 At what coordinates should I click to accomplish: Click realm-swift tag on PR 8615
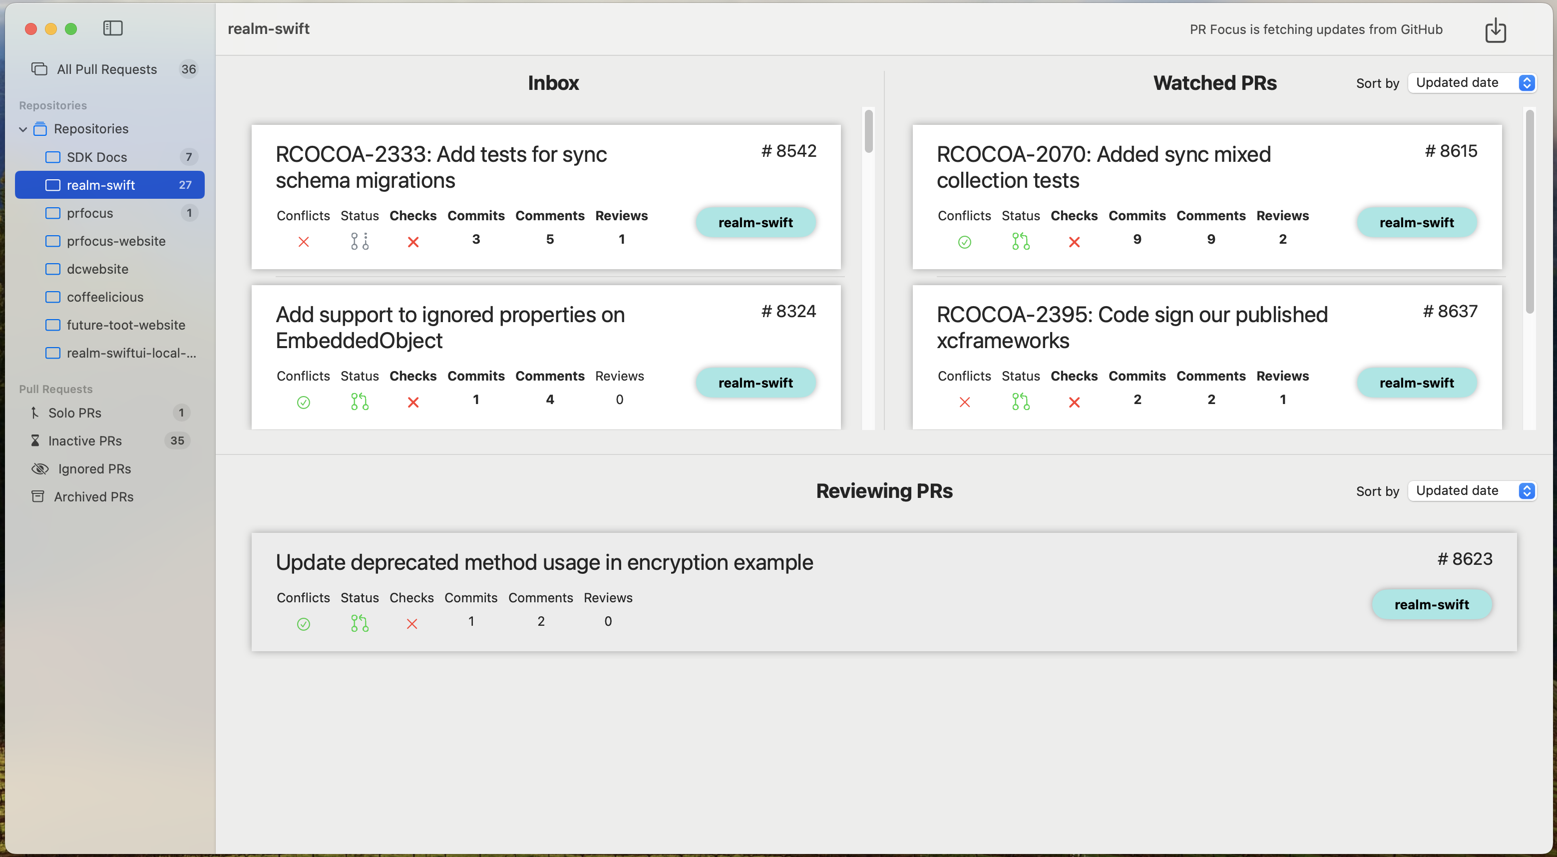[1416, 222]
